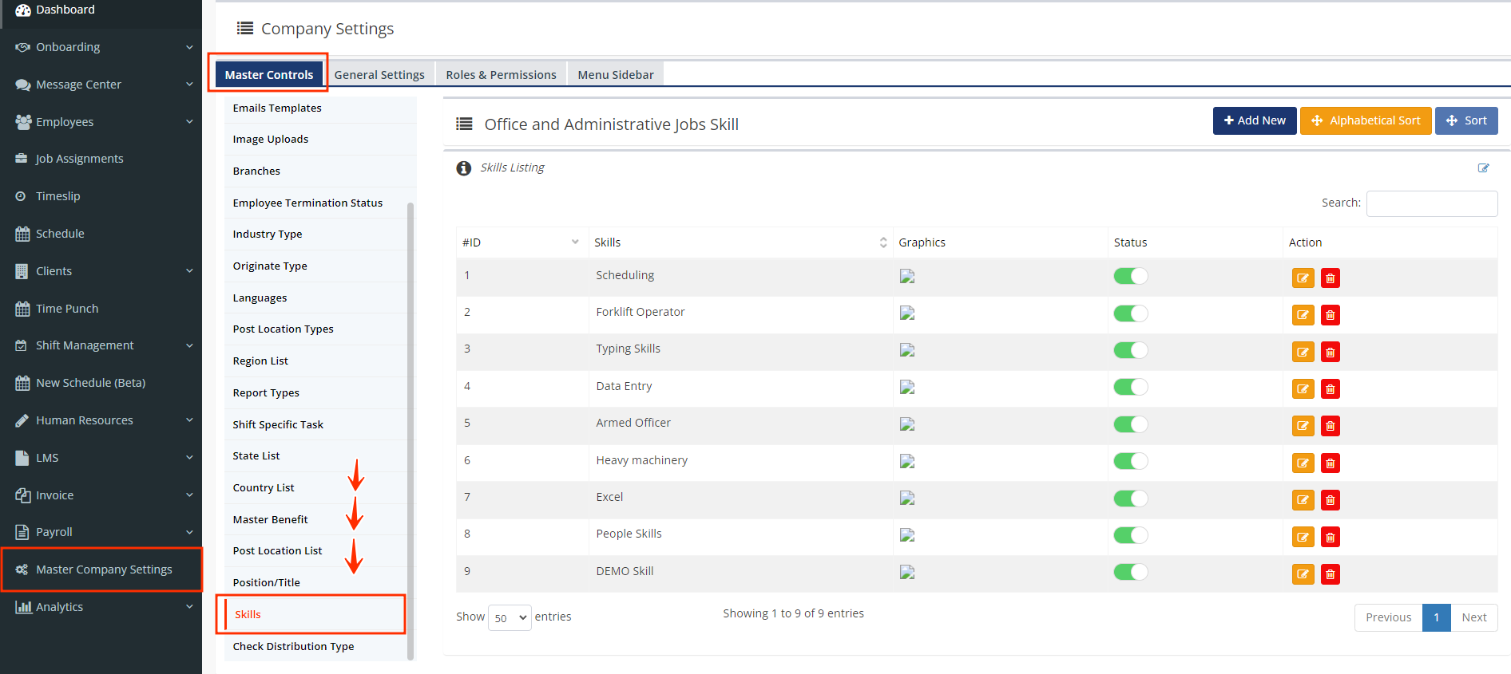Delete the Forklift Operator skill

click(1330, 315)
